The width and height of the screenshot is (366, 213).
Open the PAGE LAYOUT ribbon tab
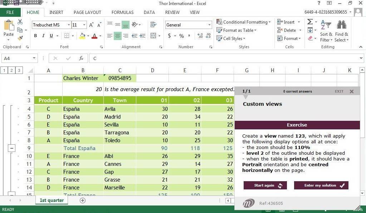click(x=87, y=12)
